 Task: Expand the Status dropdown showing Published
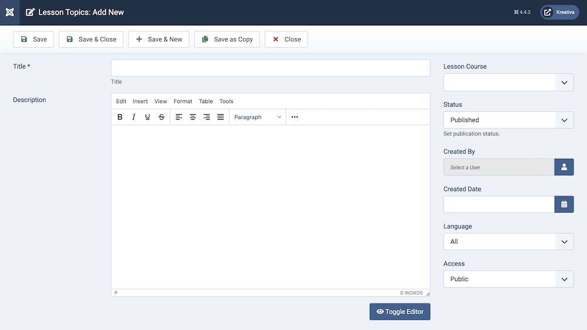(508, 120)
